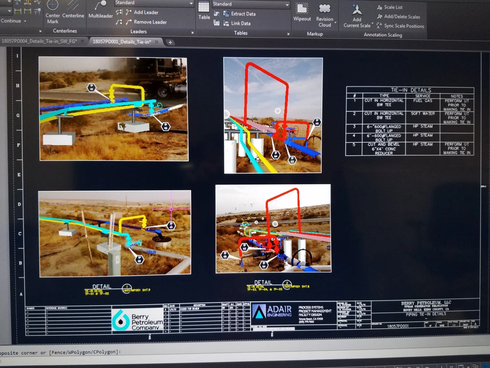
Task: Click the CUT AND BEVEL 6"X4" CONC REDUCER cell
Action: point(384,149)
